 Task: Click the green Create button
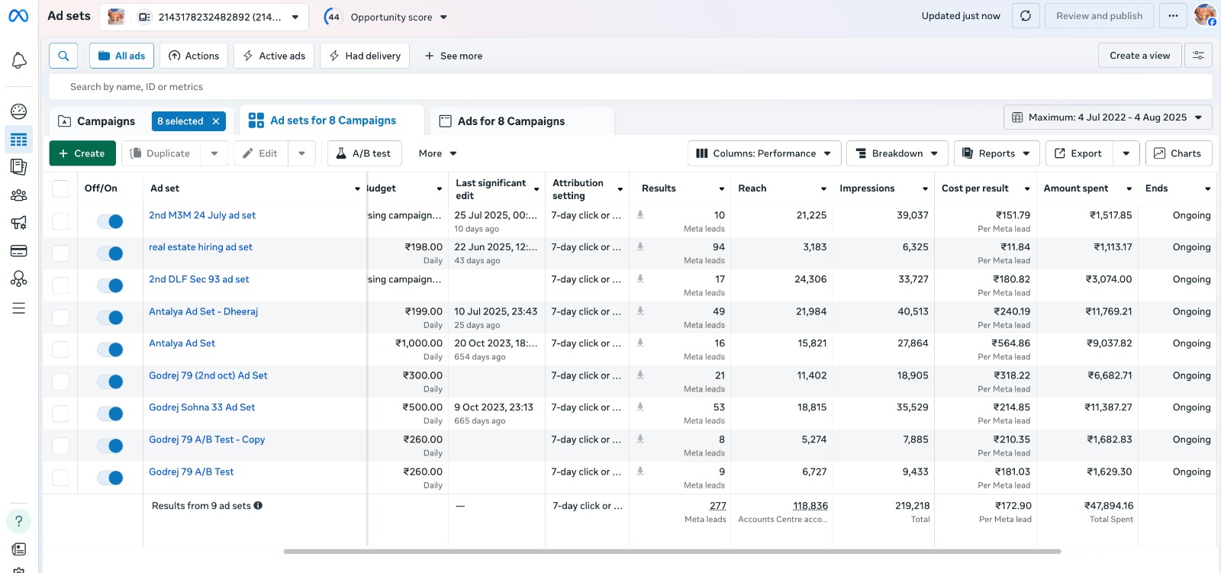[x=82, y=153]
